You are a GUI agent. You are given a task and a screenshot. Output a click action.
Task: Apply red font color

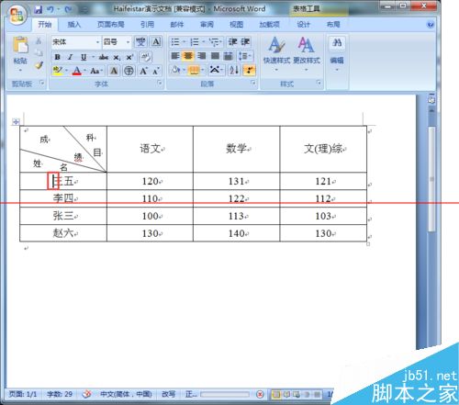pos(76,71)
